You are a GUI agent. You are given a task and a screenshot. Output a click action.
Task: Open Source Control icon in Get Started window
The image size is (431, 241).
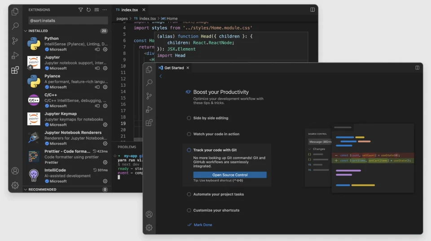149,96
